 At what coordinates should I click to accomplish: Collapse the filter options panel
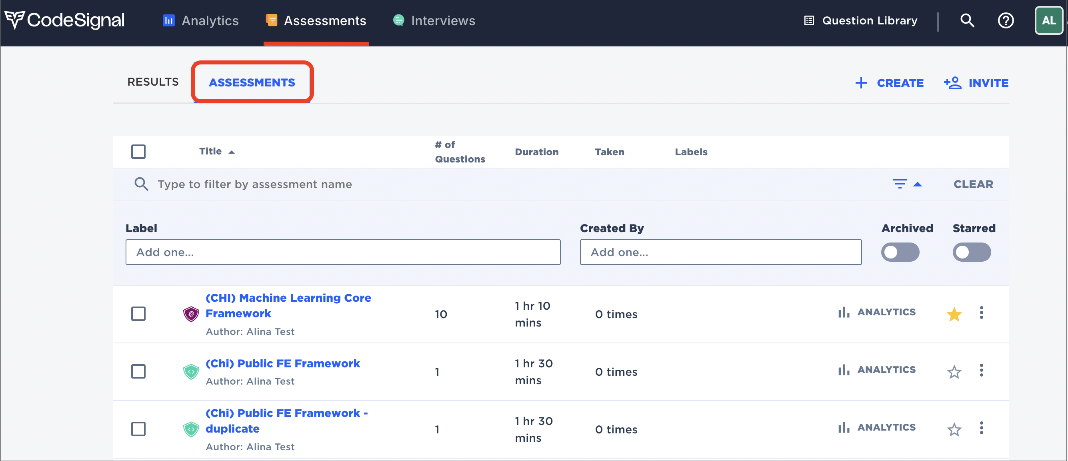[x=907, y=184]
